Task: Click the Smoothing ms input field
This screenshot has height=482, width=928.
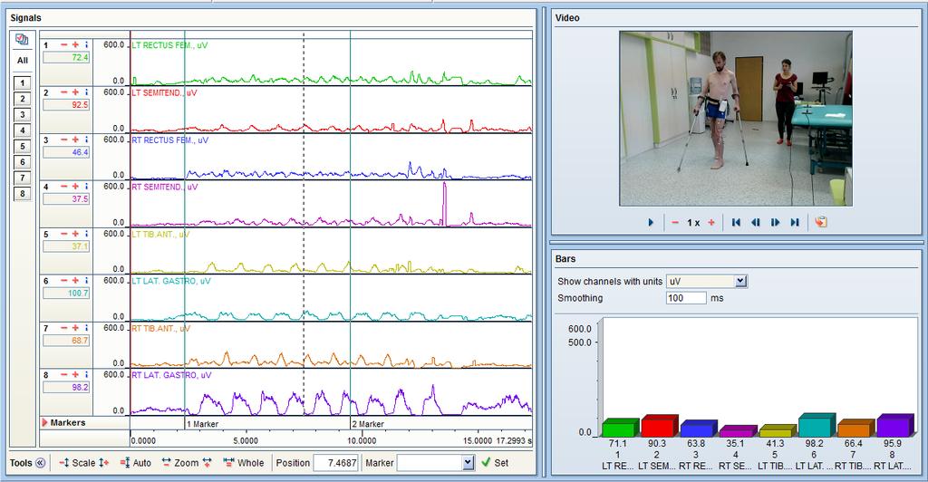Action: click(686, 298)
